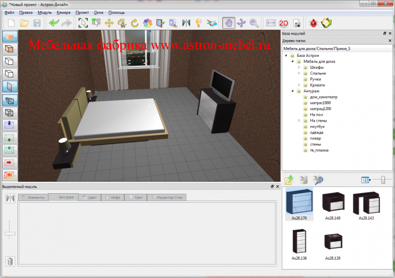Open the Файл menu
The image size is (395, 278).
tap(9, 12)
